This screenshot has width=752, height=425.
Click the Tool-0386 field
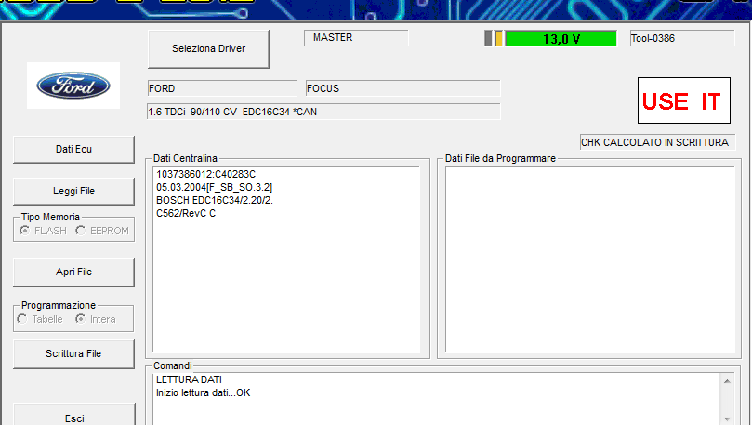[682, 38]
